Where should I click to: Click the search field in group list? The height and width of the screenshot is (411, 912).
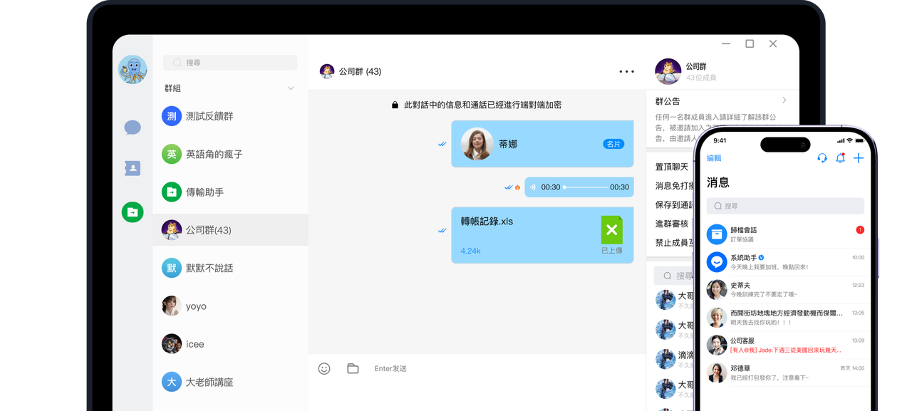pyautogui.click(x=230, y=63)
